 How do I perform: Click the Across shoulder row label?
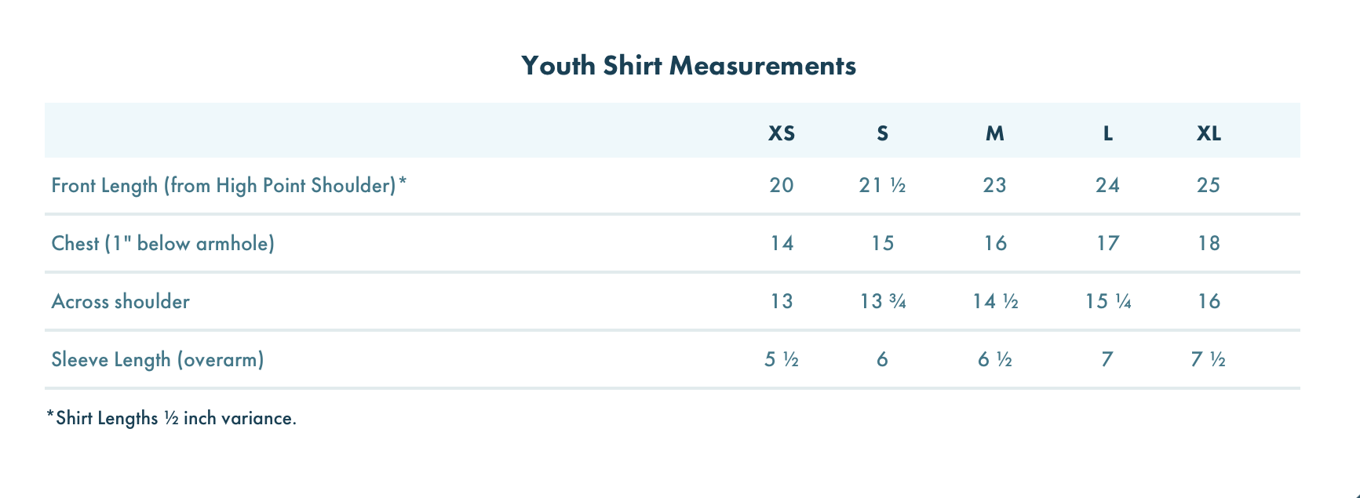tap(120, 301)
